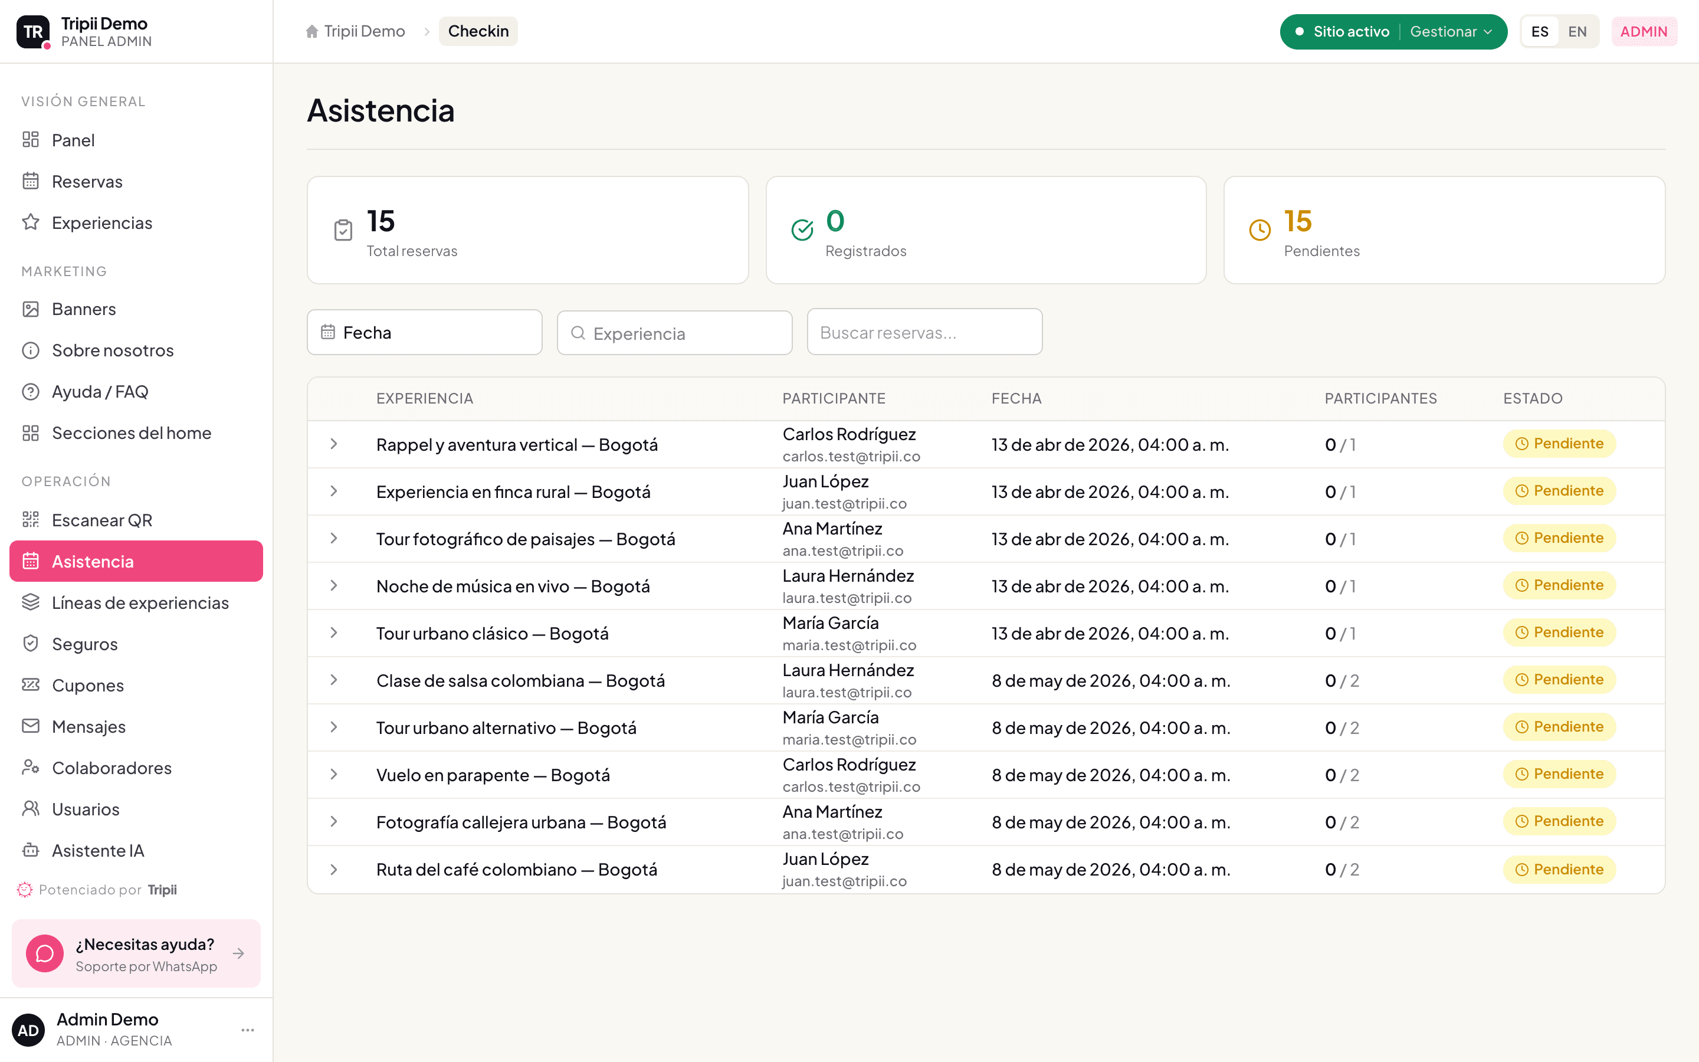Viewport: 1699px width, 1062px height.
Task: Focus the Buscar reservas search field
Action: coord(924,332)
